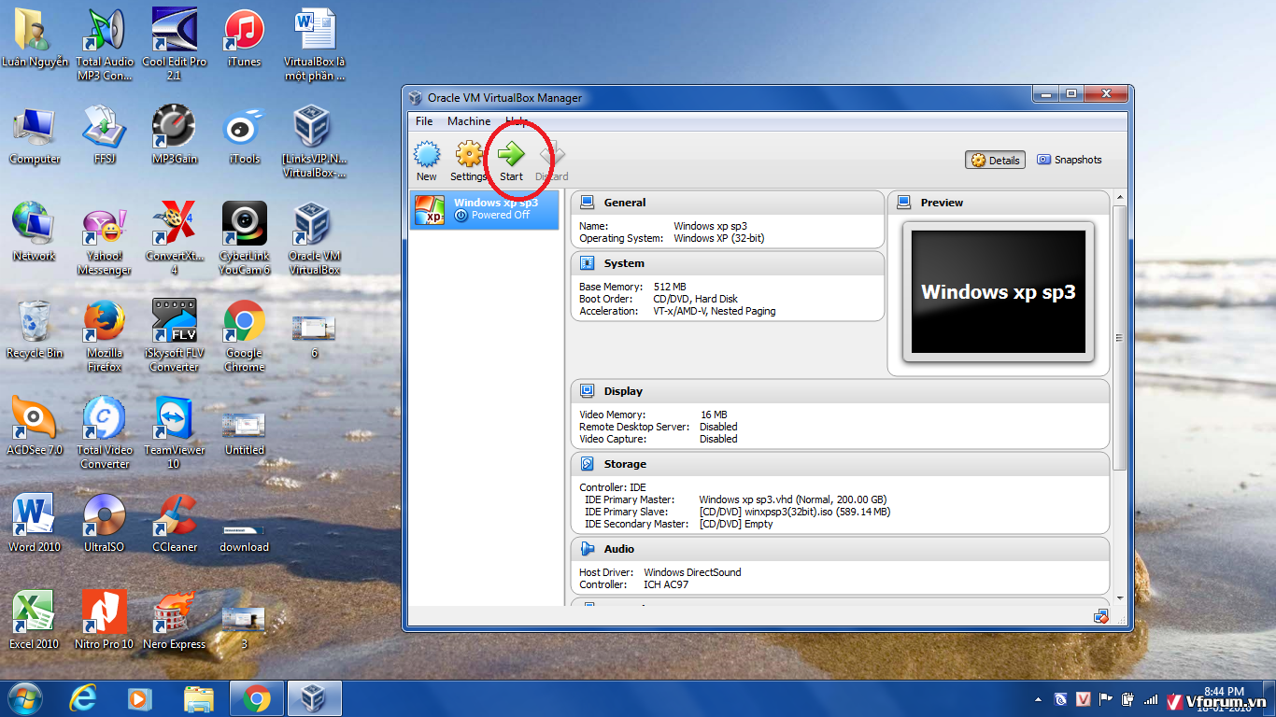
Task: Click 'Windows xp sp3.vhd (Normal, 200.00 GB)' text
Action: point(793,499)
